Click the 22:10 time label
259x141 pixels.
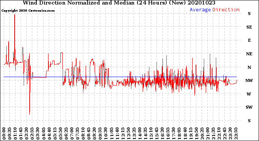click(x=219, y=133)
